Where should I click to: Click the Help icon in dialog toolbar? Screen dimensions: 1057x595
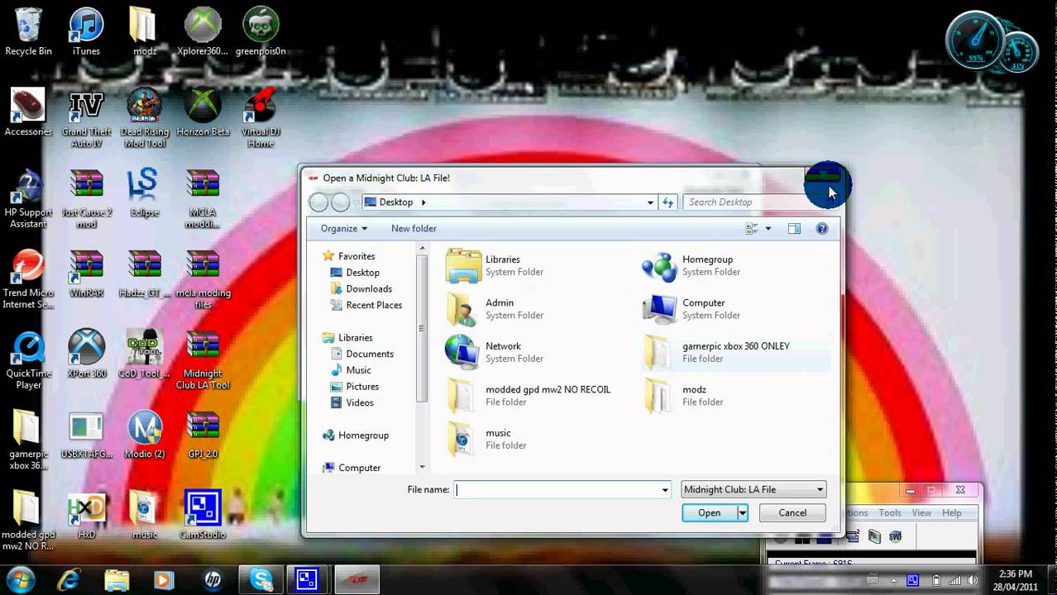pyautogui.click(x=822, y=229)
